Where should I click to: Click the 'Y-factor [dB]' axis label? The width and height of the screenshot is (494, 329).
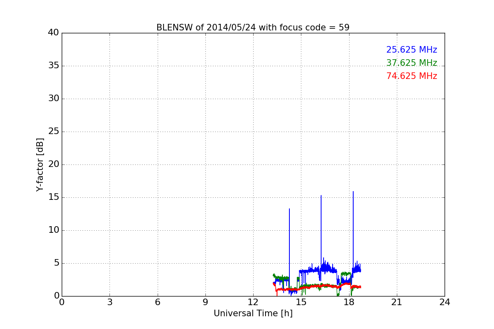40,164
